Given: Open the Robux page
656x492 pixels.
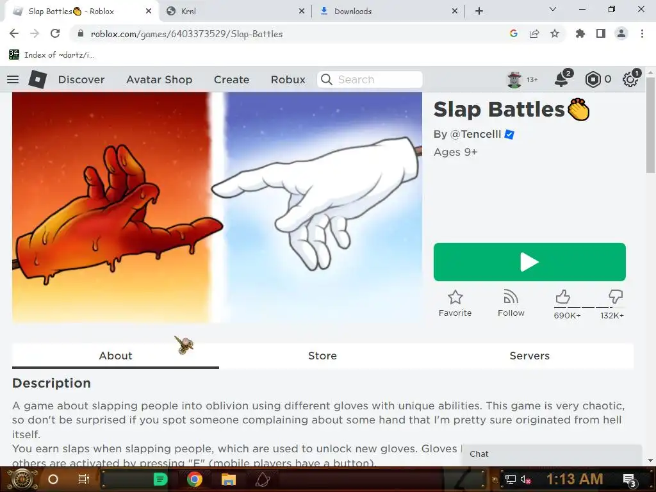Looking at the screenshot, I should pyautogui.click(x=288, y=79).
